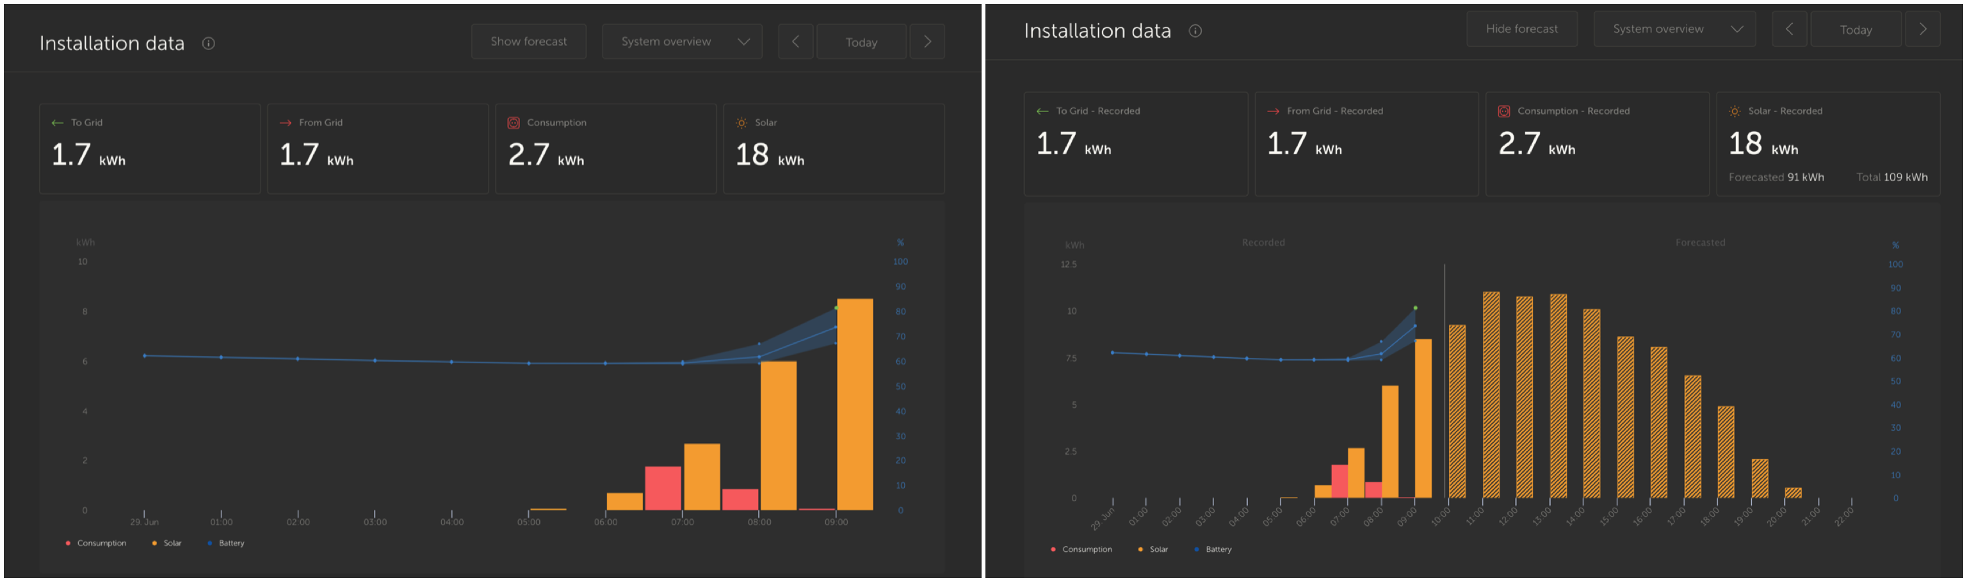Go to previous day in the Show forecast panel
The width and height of the screenshot is (1967, 582).
(x=795, y=42)
